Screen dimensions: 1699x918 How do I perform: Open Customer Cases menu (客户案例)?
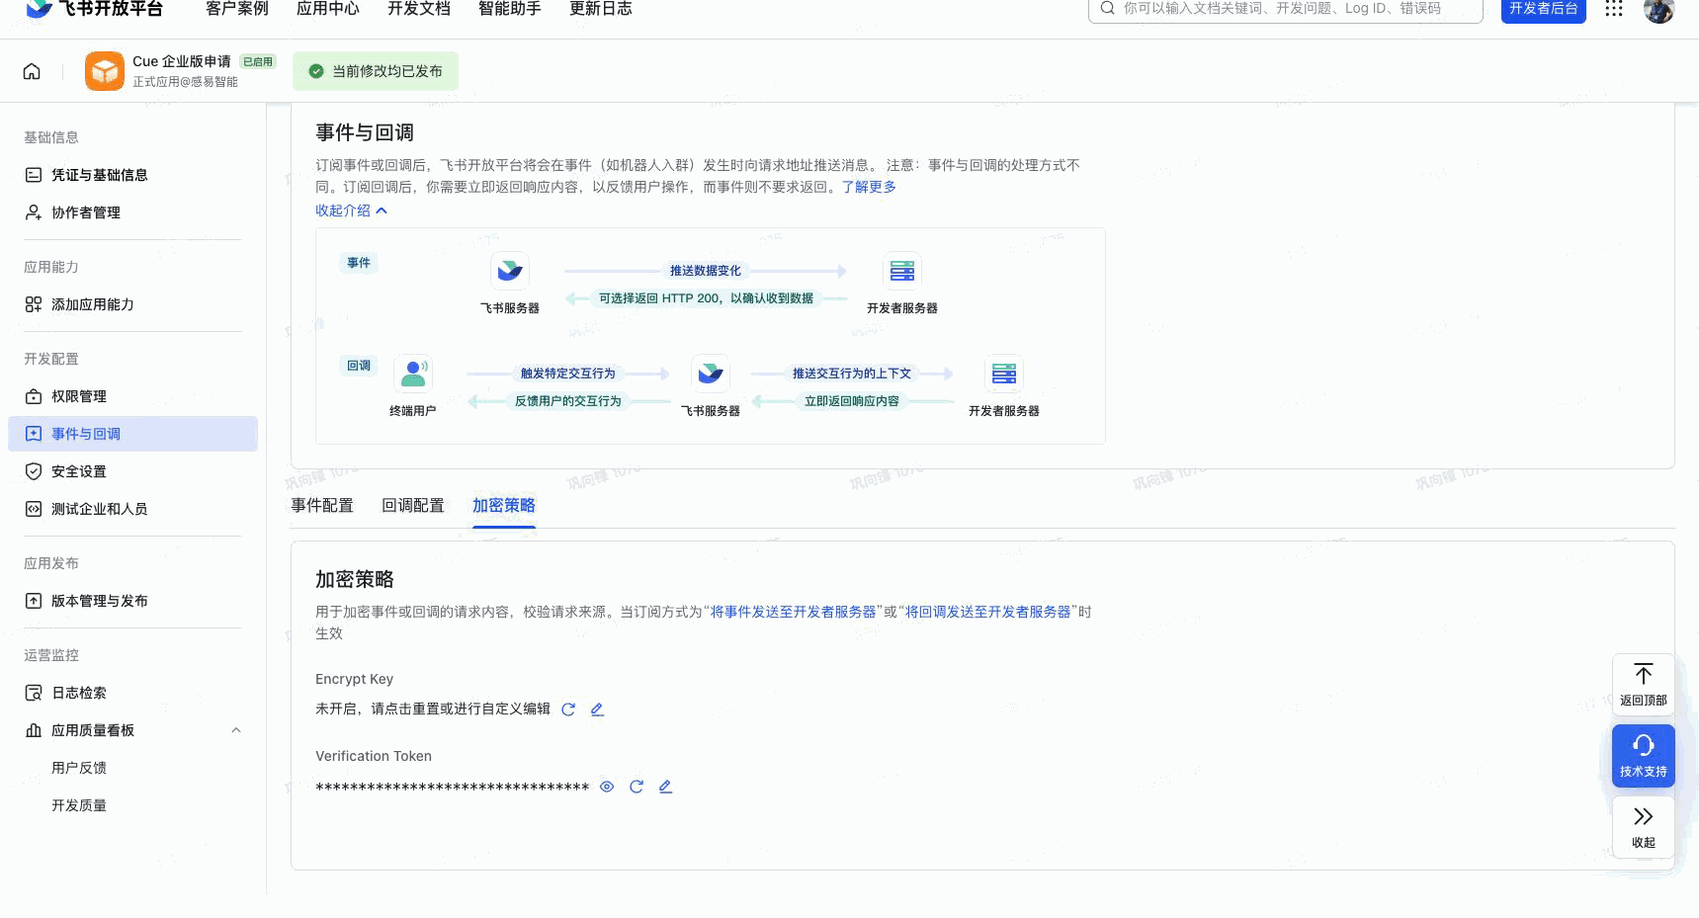pyautogui.click(x=237, y=9)
